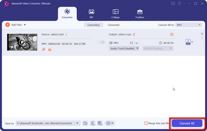Open the Toolbox tab
The width and height of the screenshot is (207, 131).
pos(140,14)
